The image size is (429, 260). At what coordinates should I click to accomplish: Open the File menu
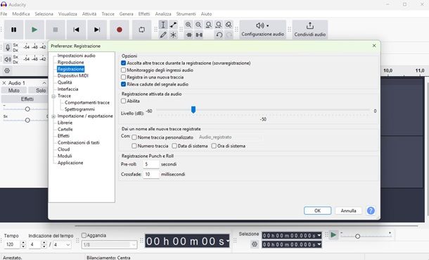(x=4, y=13)
